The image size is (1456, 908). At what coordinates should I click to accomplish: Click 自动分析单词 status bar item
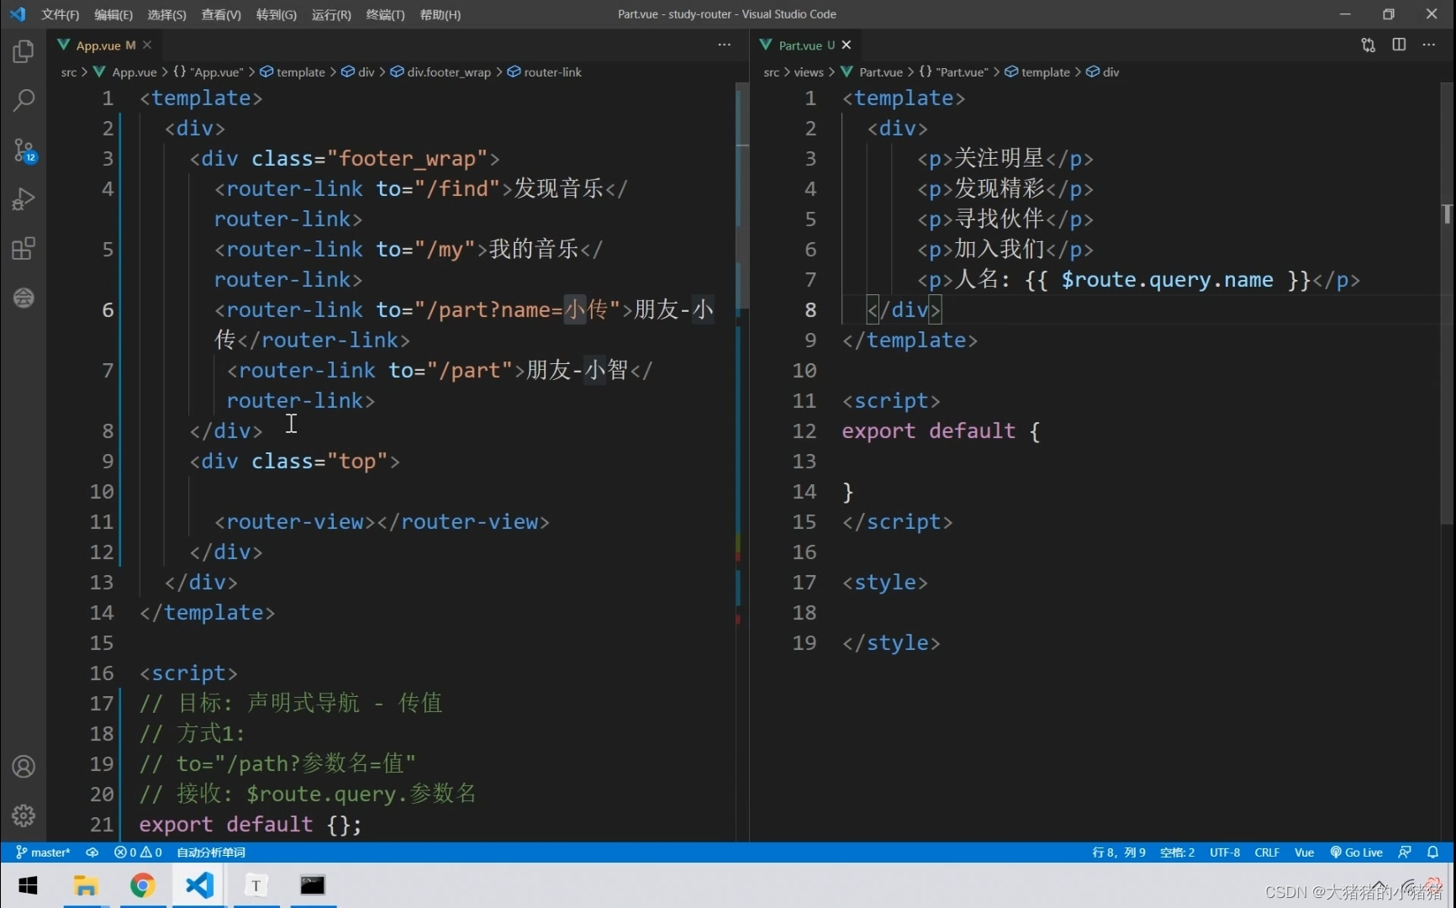point(211,853)
